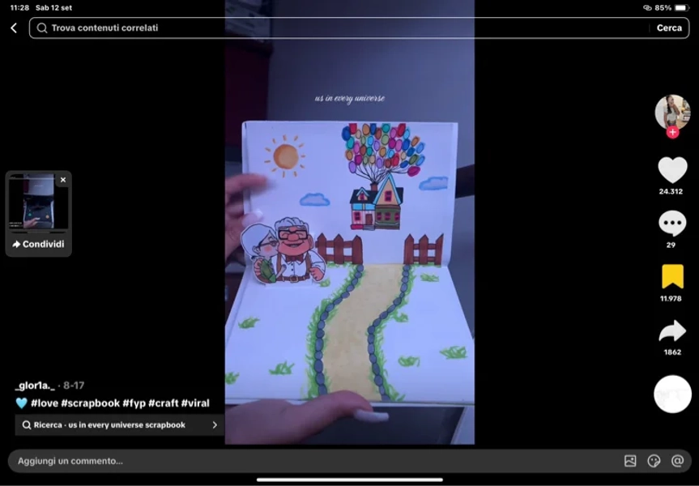This screenshot has height=486, width=699.
Task: Click the 11.978 saves count
Action: 671,299
